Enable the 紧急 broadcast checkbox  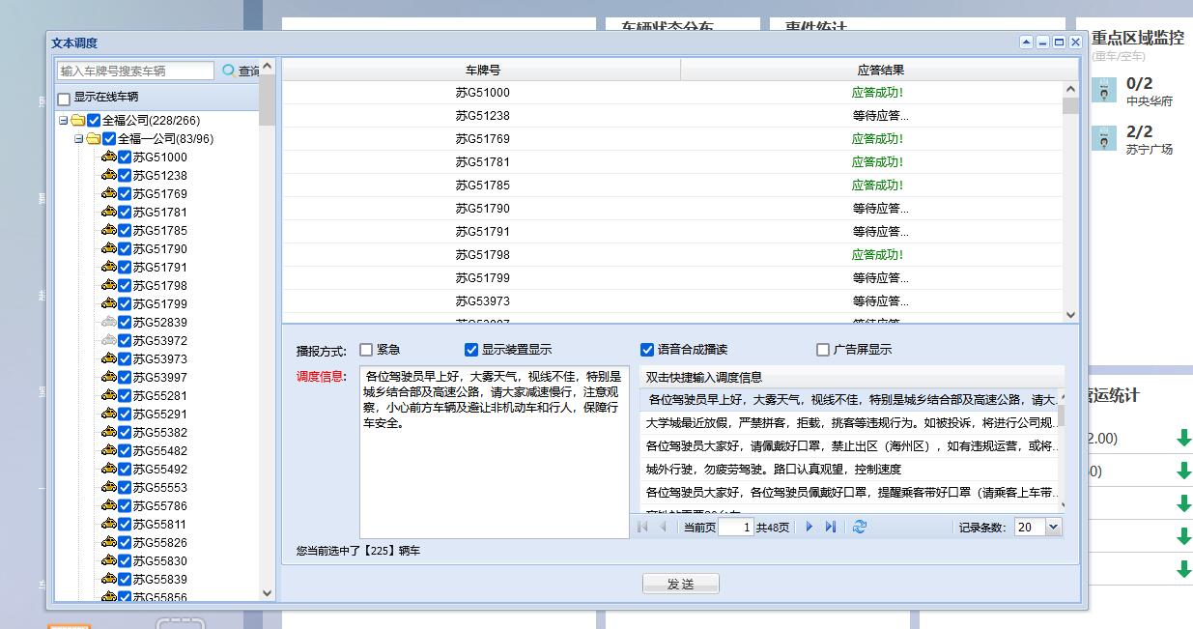pyautogui.click(x=366, y=350)
